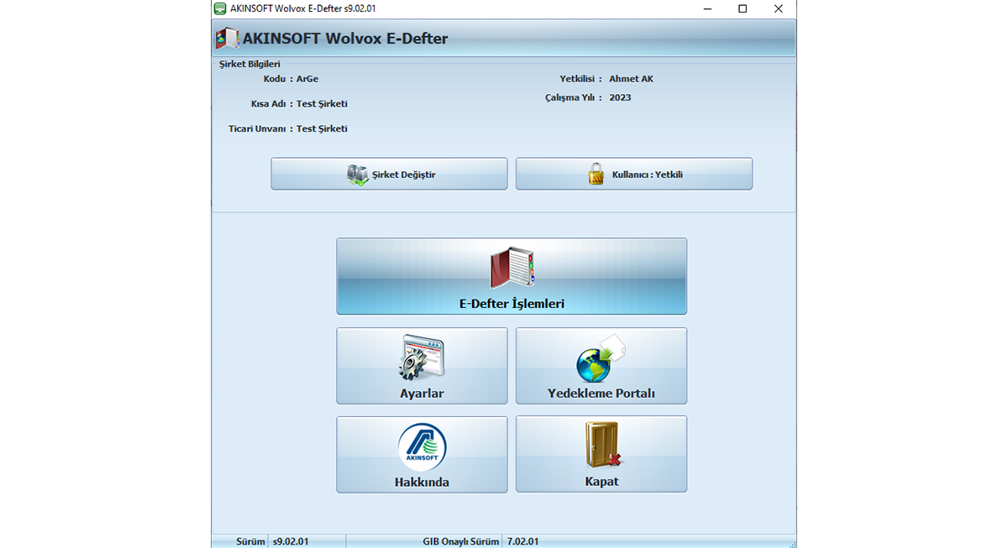Click the green app icon in title bar
Image resolution: width=1008 pixels, height=548 pixels.
(x=220, y=8)
